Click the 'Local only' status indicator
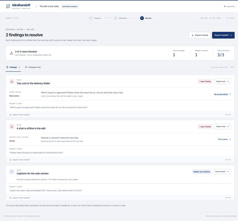 point(229,7)
